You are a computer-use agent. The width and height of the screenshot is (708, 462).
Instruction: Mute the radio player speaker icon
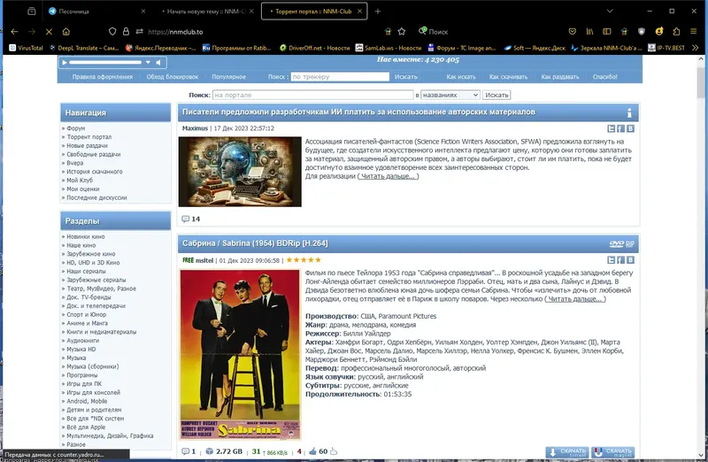pyautogui.click(x=158, y=62)
